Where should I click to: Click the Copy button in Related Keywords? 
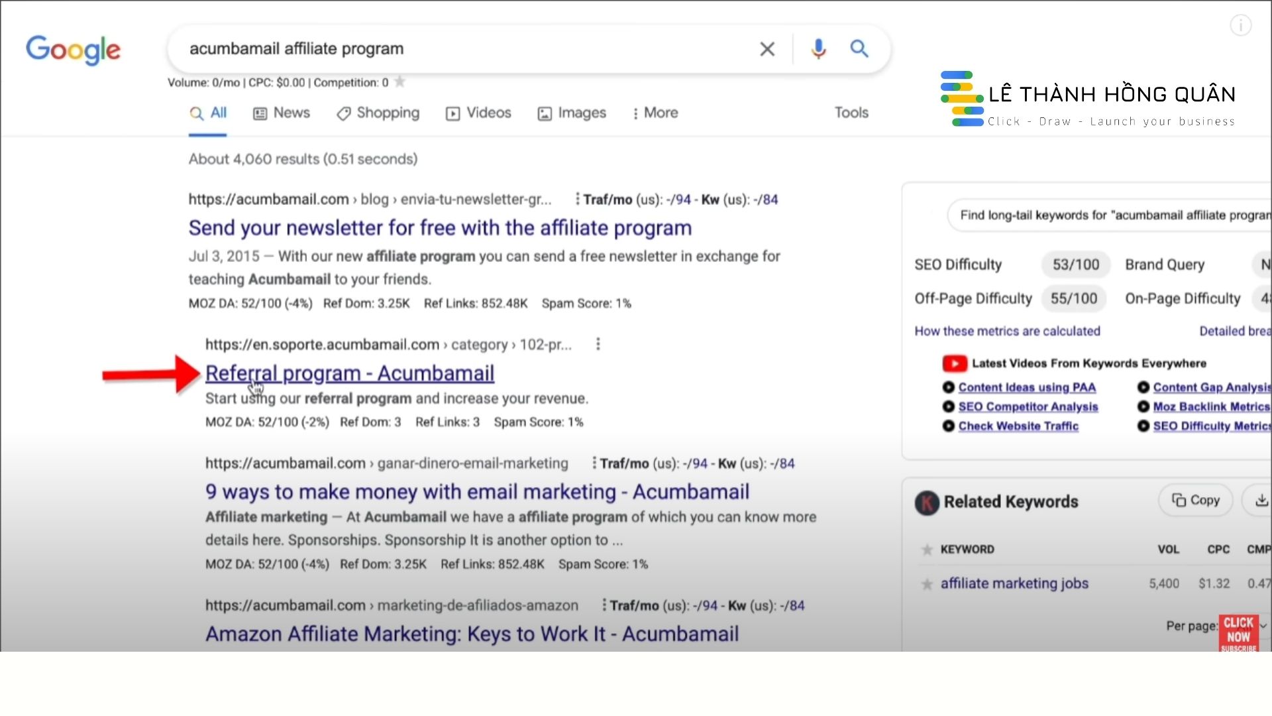[x=1194, y=500]
